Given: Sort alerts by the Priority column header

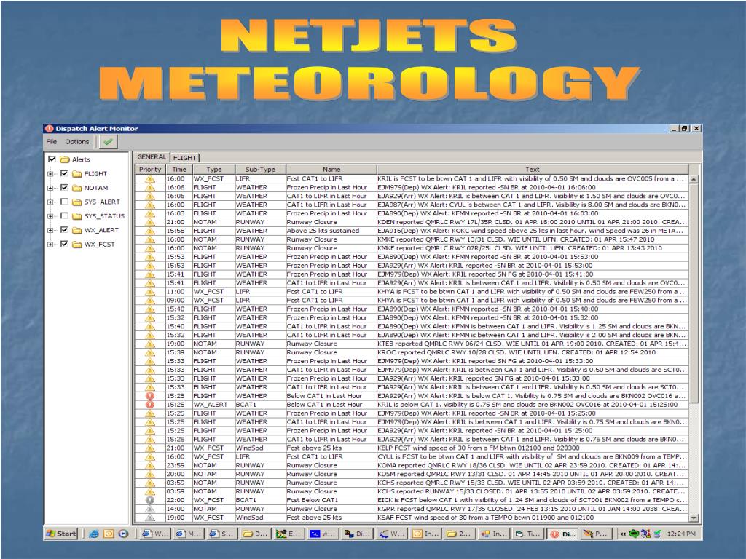Looking at the screenshot, I should click(x=150, y=169).
